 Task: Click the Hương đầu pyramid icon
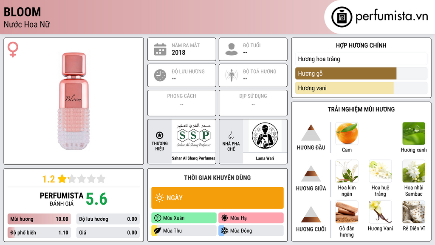tap(311, 133)
